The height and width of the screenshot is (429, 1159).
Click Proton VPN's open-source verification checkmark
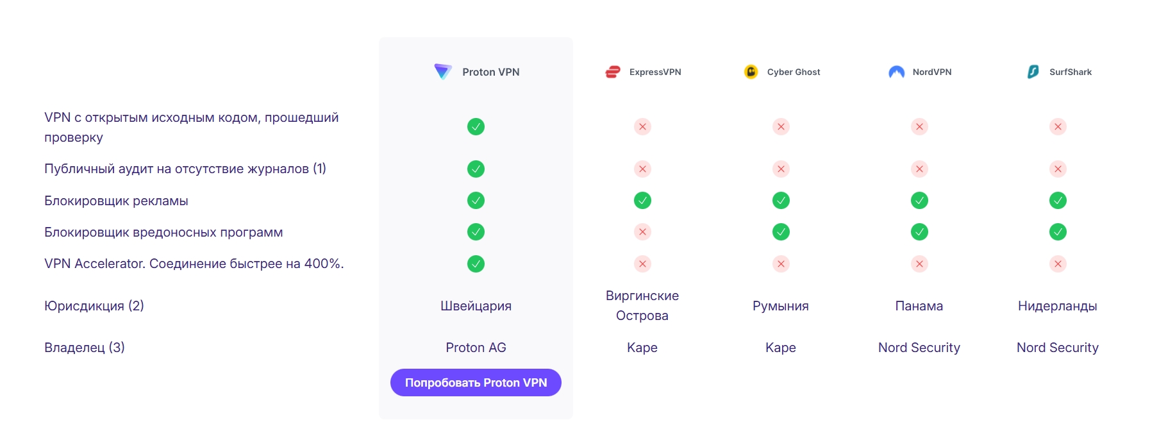pos(475,126)
